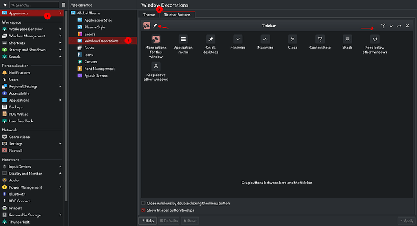
Task: Expand the Workspace Behavior category arrow
Action: coord(60,29)
